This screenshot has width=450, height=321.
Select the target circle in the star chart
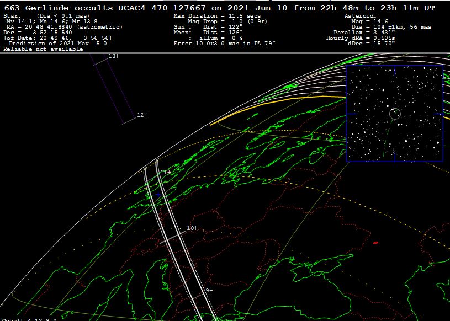tap(395, 114)
